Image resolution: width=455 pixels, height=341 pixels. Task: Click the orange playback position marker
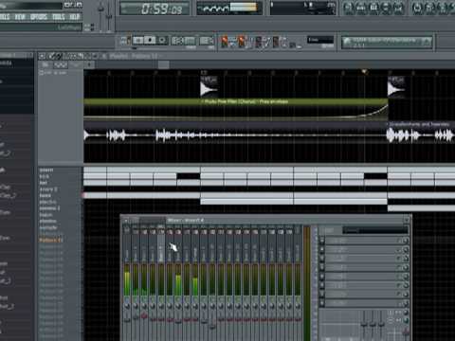[x=364, y=72]
